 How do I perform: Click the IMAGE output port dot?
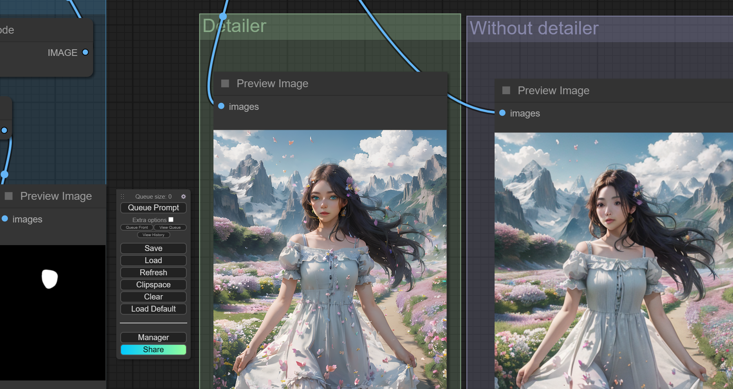pyautogui.click(x=85, y=52)
